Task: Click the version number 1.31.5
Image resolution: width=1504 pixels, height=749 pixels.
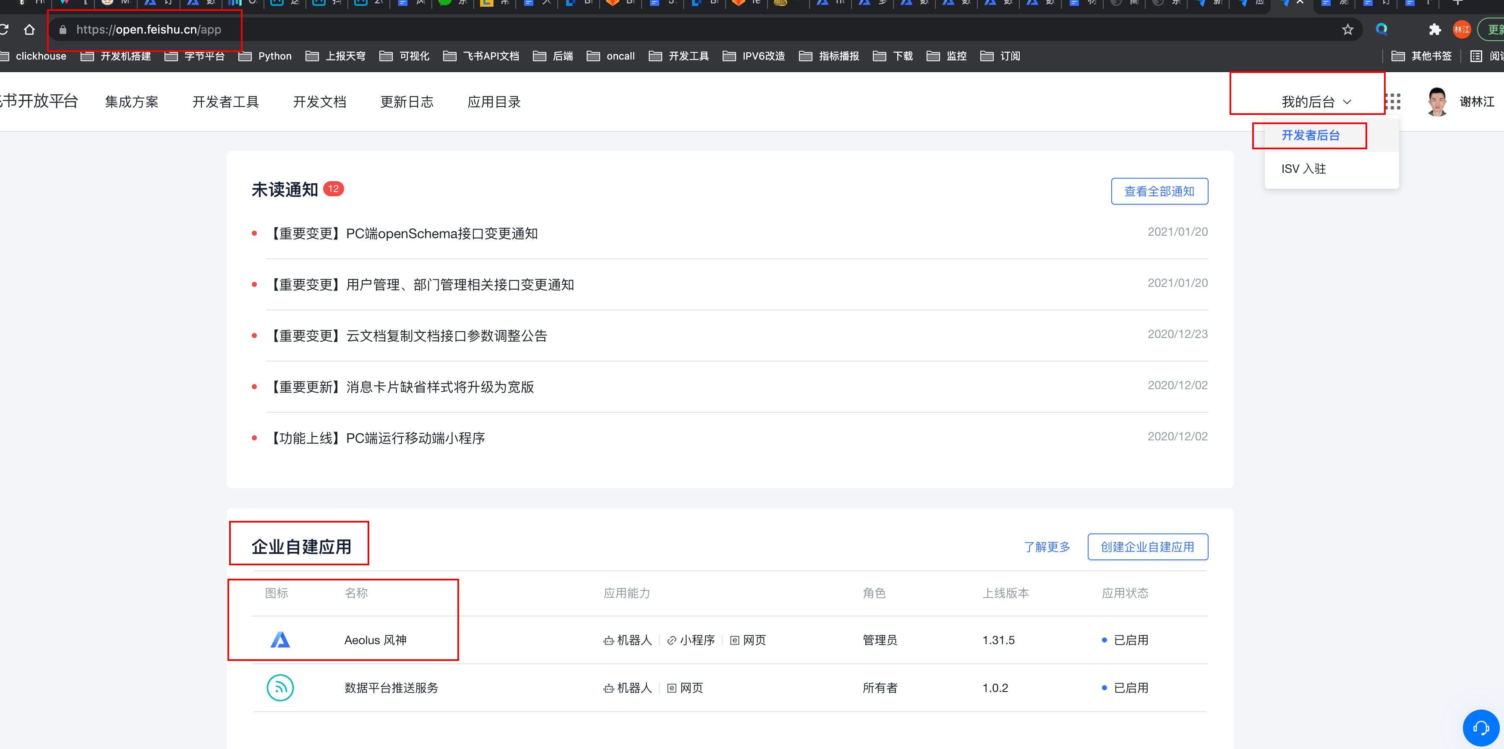Action: point(998,640)
